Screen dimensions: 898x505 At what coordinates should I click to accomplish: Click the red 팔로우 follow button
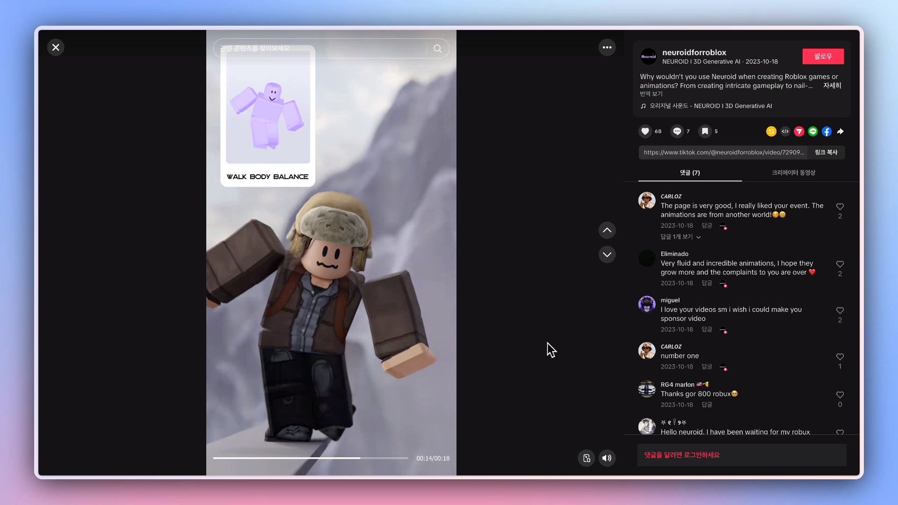[823, 56]
